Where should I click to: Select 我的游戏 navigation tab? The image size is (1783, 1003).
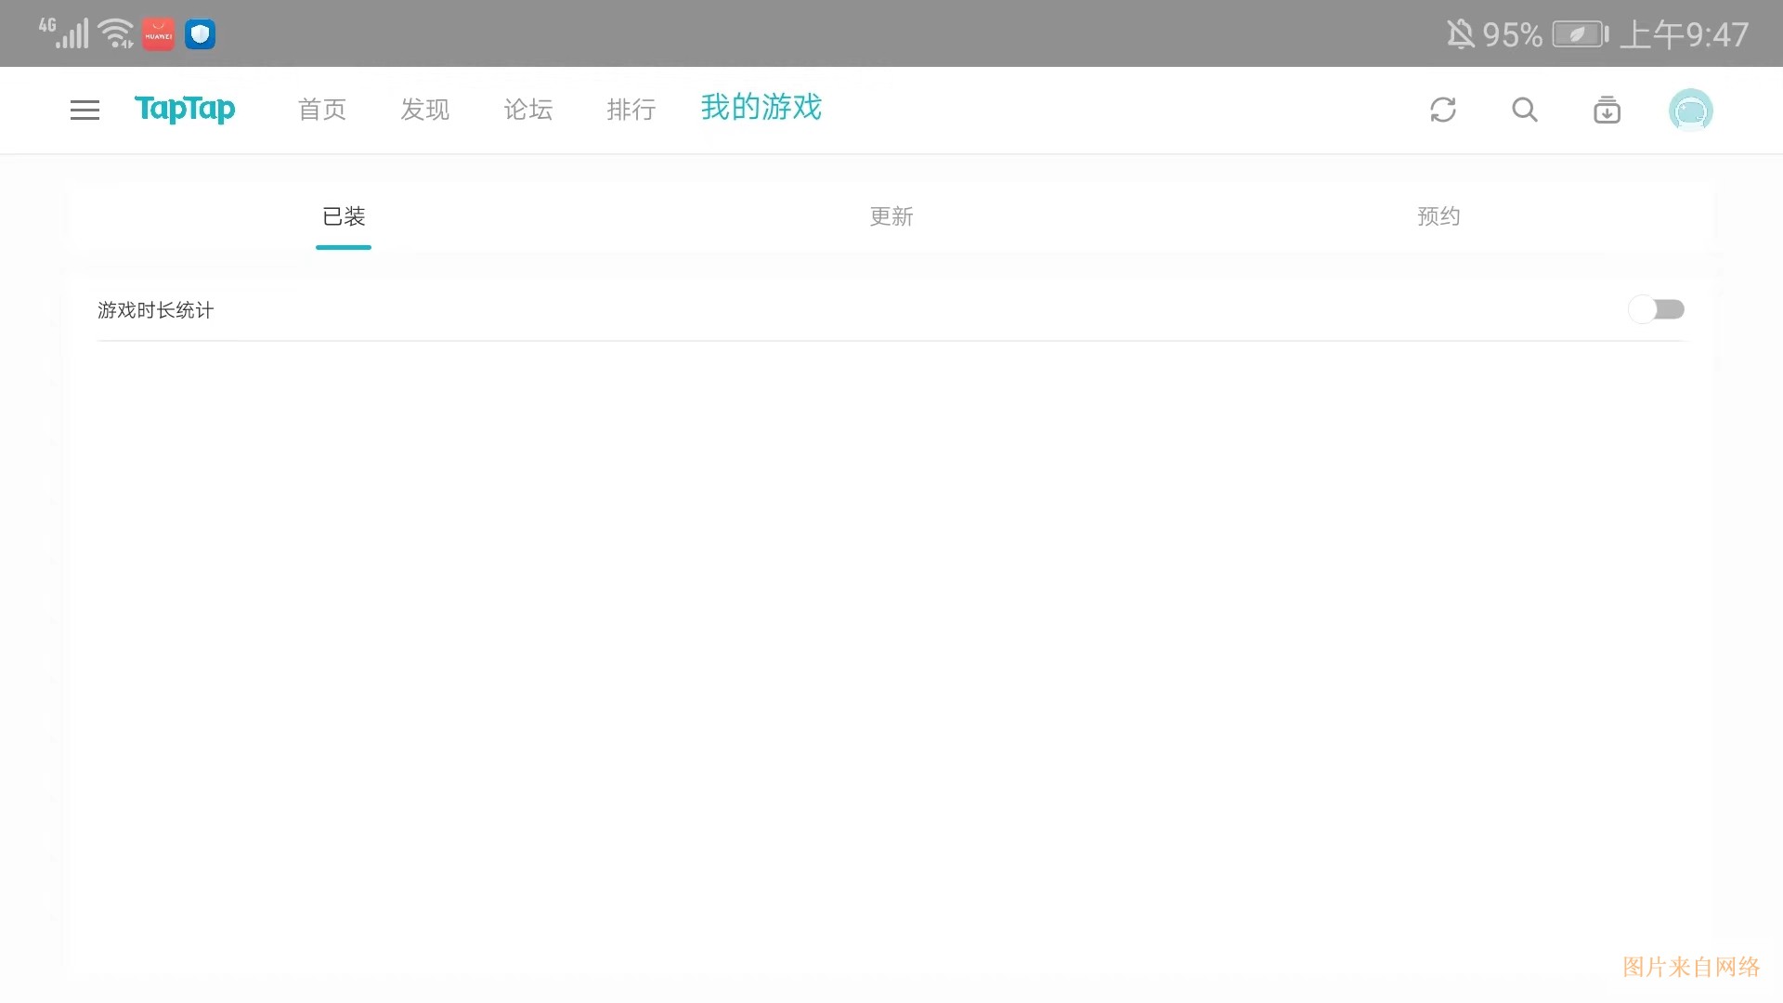[761, 108]
